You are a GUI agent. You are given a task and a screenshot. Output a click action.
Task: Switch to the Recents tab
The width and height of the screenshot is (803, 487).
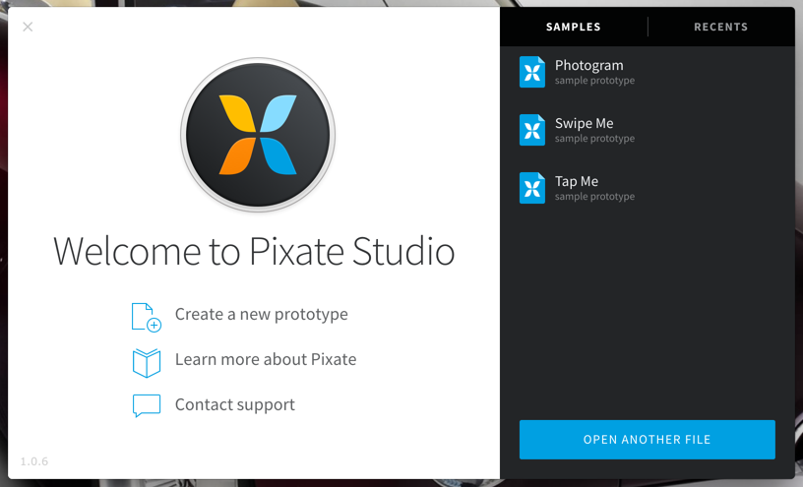(x=720, y=27)
